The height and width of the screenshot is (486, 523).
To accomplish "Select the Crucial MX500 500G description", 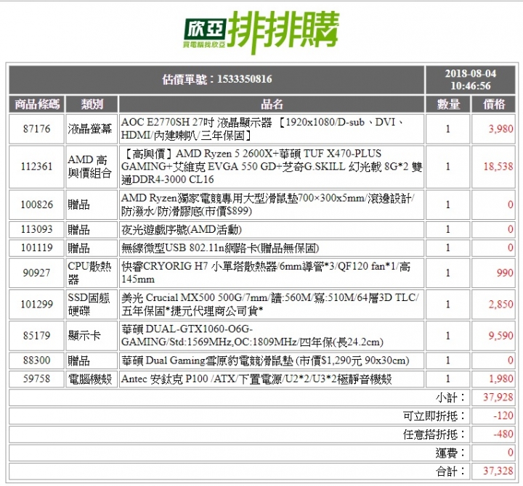I will coord(272,304).
